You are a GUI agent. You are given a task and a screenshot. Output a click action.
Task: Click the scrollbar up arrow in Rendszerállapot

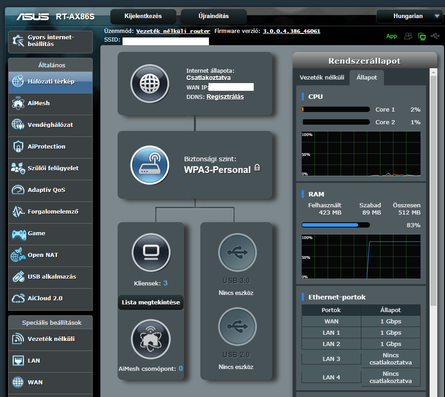pos(433,72)
